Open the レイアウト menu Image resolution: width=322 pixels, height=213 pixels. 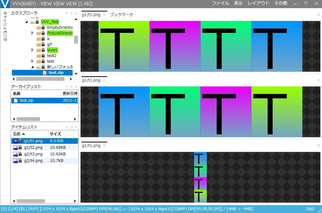tap(258, 3)
